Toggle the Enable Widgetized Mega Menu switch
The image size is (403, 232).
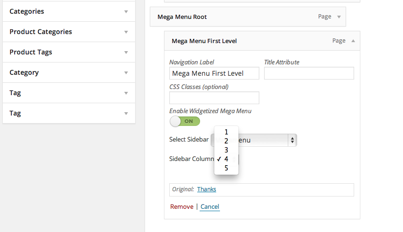point(185,121)
